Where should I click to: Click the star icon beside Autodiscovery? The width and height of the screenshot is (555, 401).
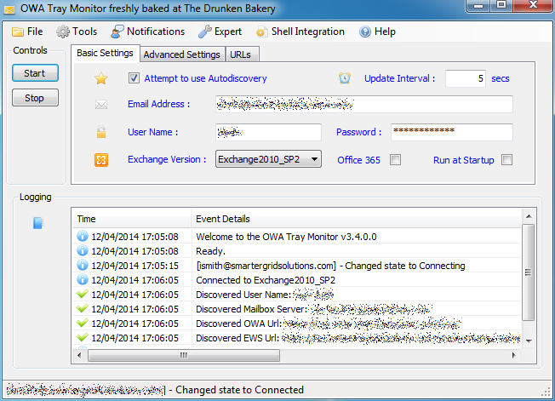coord(101,78)
